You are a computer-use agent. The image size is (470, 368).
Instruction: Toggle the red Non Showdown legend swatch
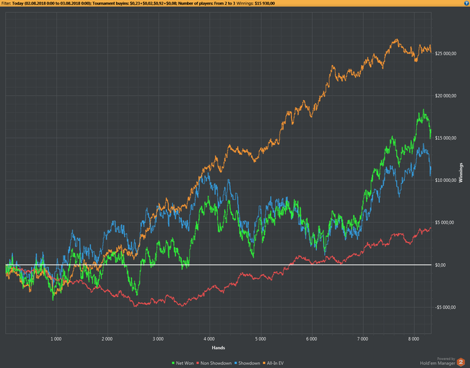197,363
